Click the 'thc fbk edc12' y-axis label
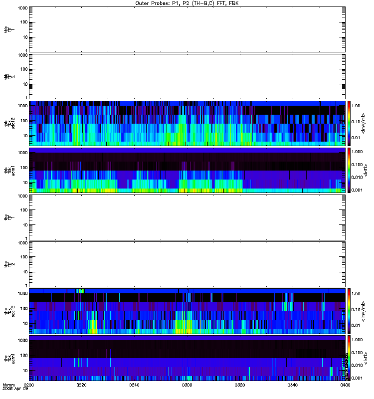Image resolution: width=374 pixels, height=399 pixels. click(9, 311)
